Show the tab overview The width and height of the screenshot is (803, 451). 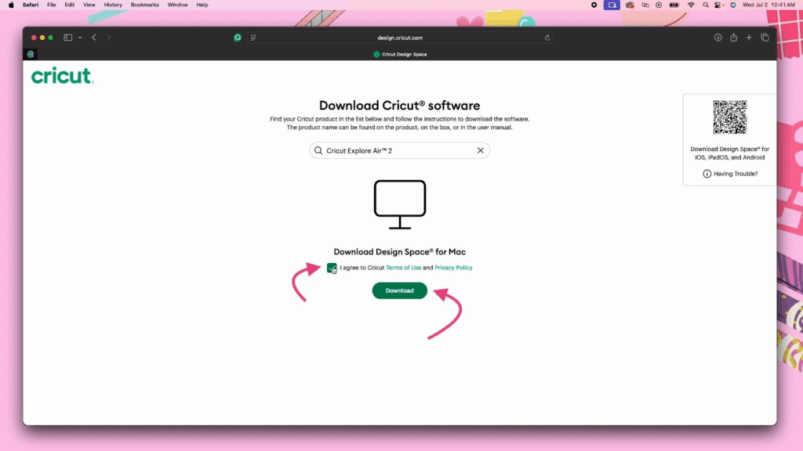(x=765, y=38)
